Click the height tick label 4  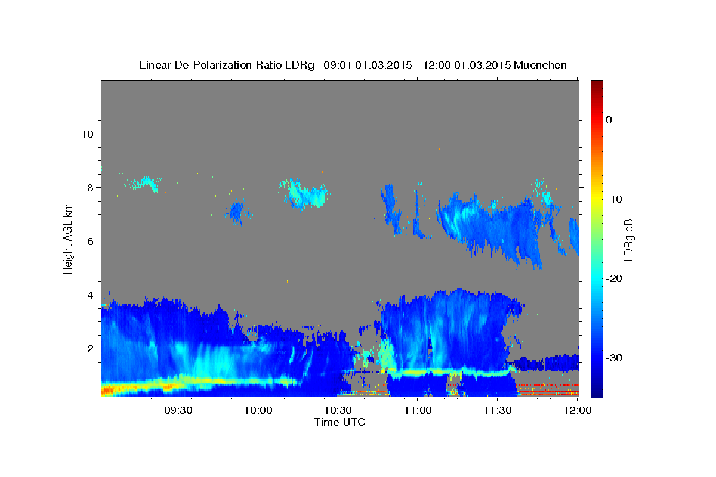coord(89,295)
